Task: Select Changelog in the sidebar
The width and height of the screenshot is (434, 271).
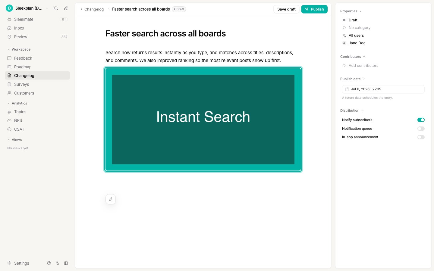Action: tap(37, 76)
